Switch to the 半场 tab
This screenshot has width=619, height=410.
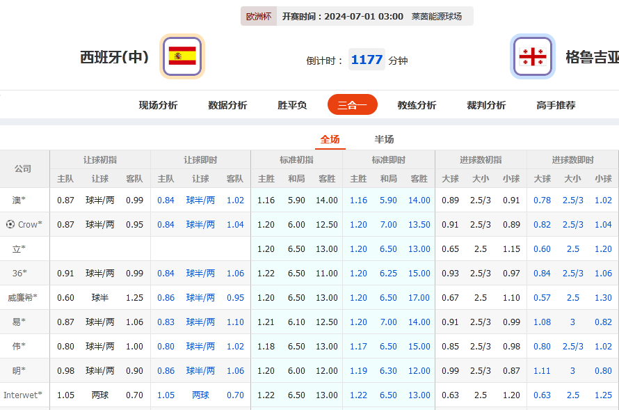pyautogui.click(x=385, y=139)
